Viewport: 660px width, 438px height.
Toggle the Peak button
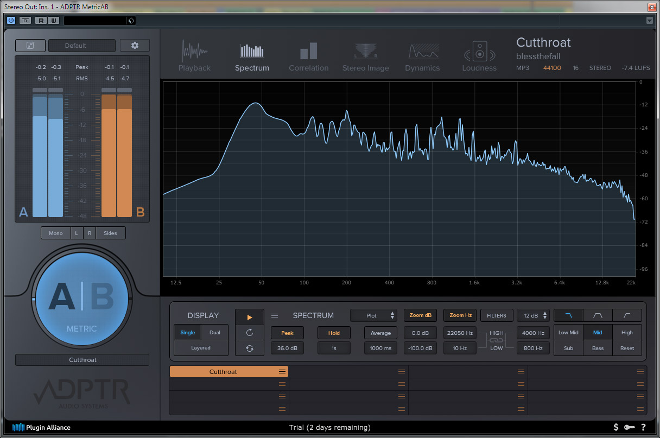coord(287,333)
